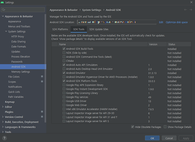The height and width of the screenshot is (142, 195).
Task: Open the SDK Update Sites tab
Action: click(99, 29)
